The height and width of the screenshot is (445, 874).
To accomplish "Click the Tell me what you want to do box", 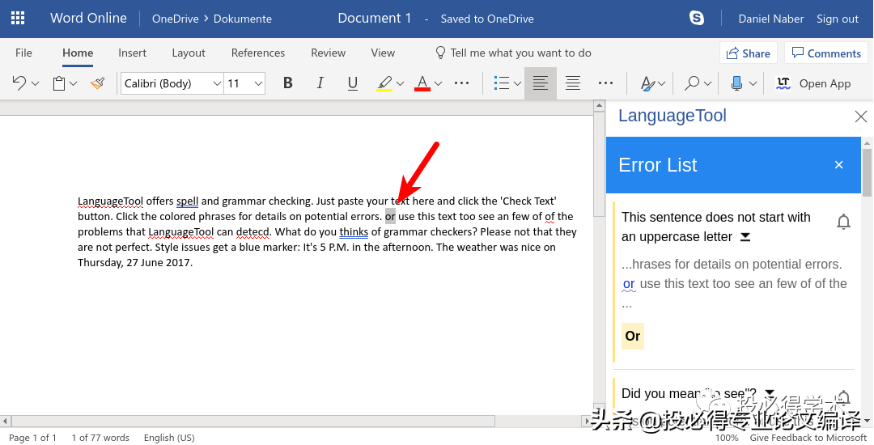I will 513,53.
